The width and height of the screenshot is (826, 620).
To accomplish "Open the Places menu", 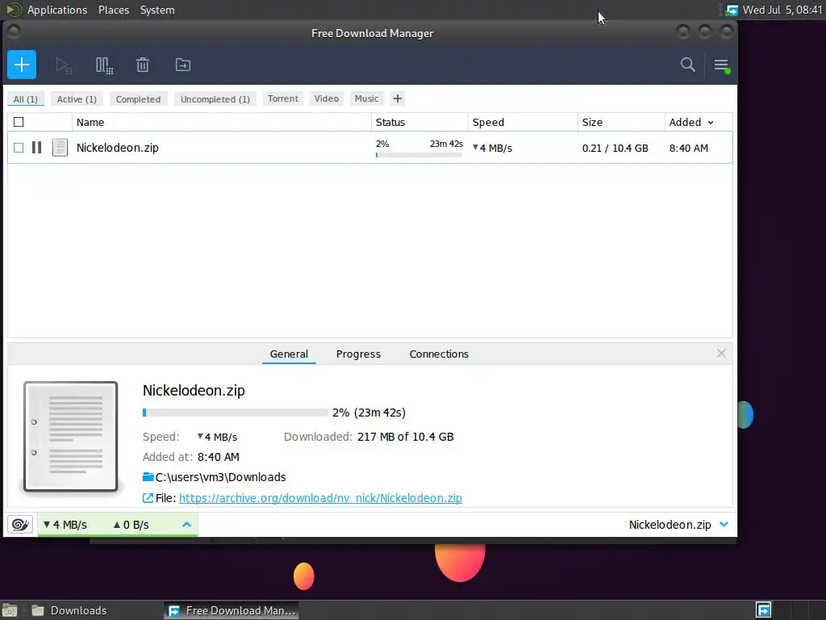I will tap(114, 10).
